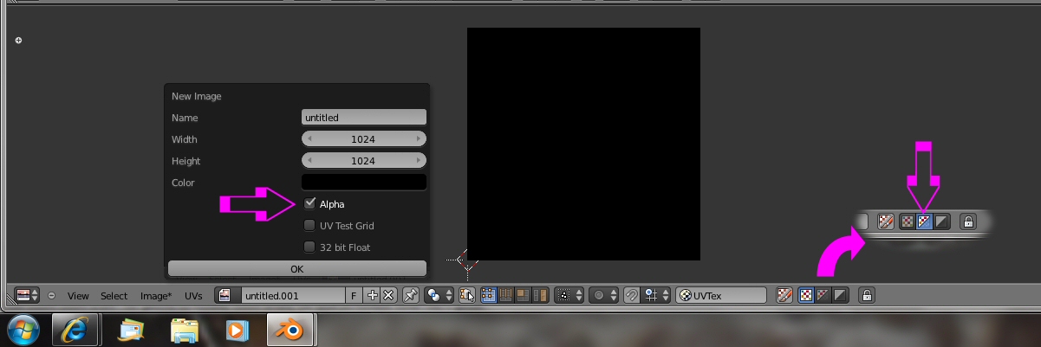The height and width of the screenshot is (347, 1041).
Task: Toggle fake user F button
Action: 354,295
